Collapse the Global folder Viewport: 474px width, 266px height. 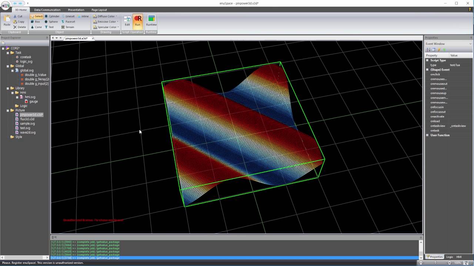[7, 66]
